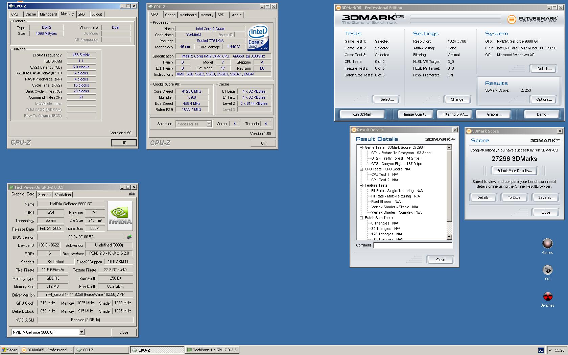Open results Options button
Image resolution: width=568 pixels, height=355 pixels.
[x=544, y=99]
